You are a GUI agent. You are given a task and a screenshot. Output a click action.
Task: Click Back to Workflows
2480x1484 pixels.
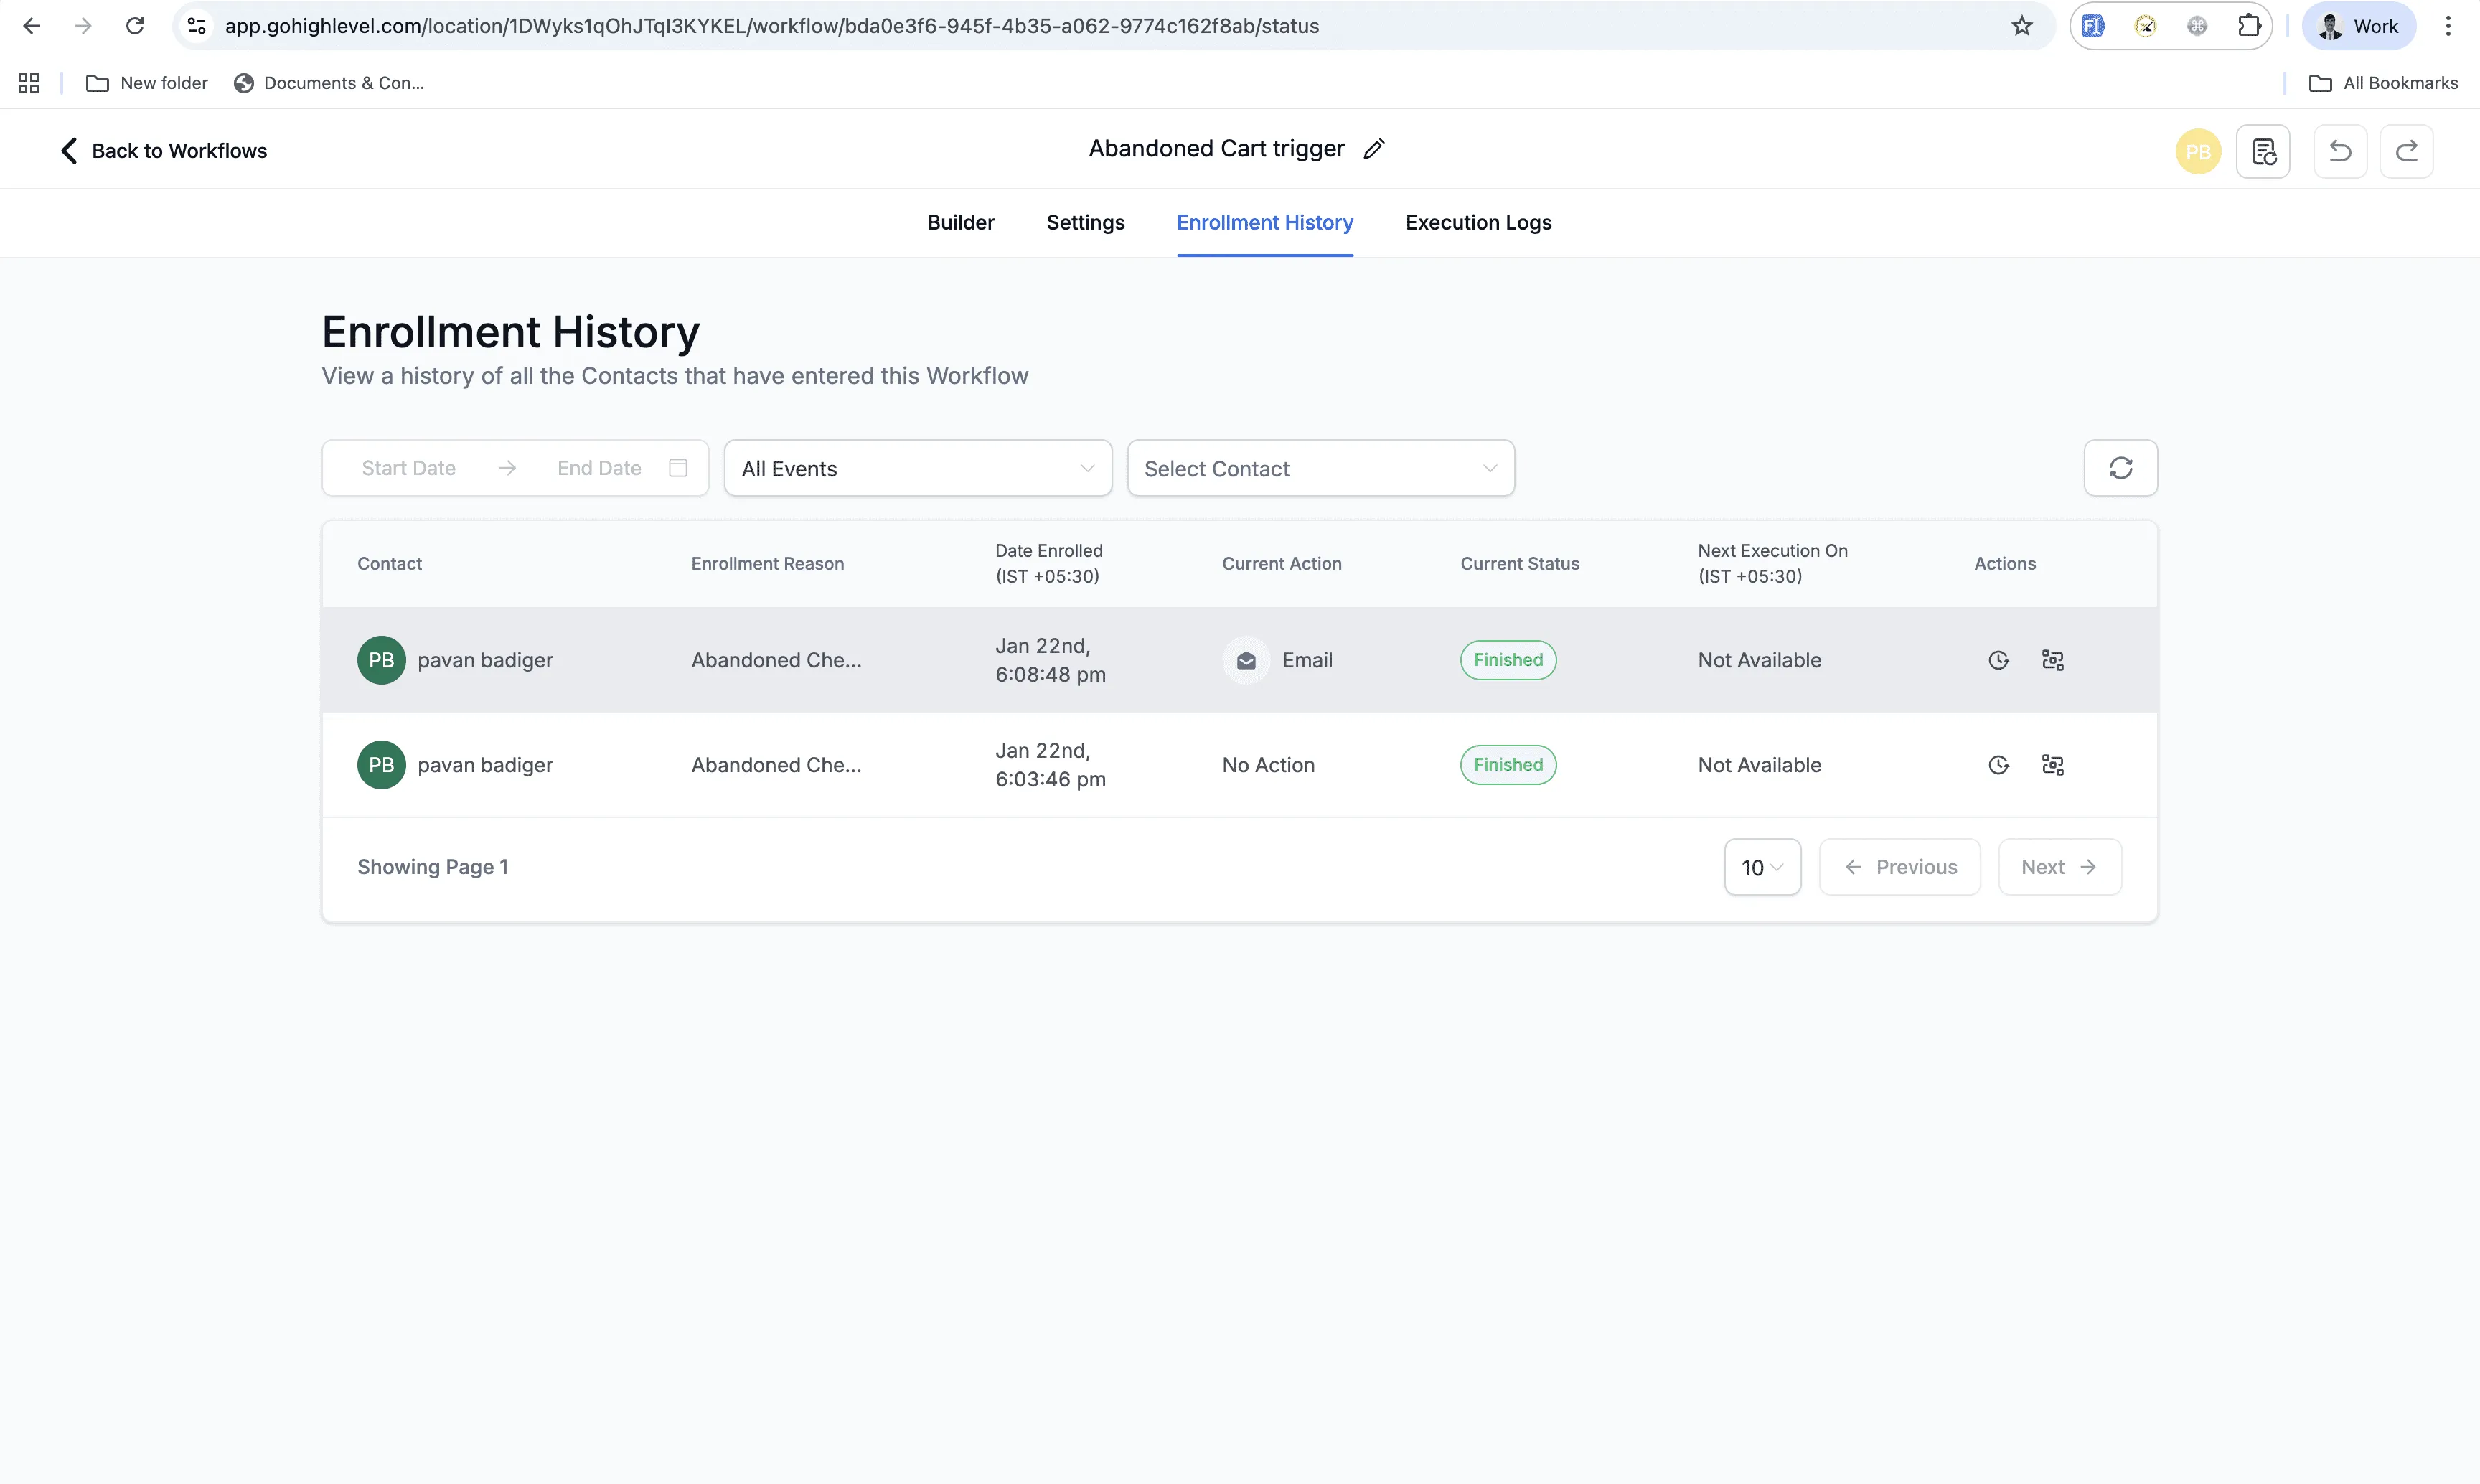tap(162, 150)
